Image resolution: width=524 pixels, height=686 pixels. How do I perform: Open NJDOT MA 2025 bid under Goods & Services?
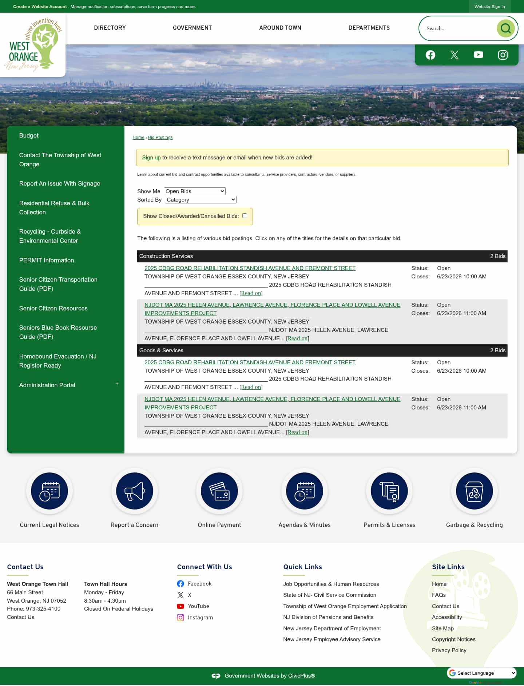pyautogui.click(x=272, y=403)
